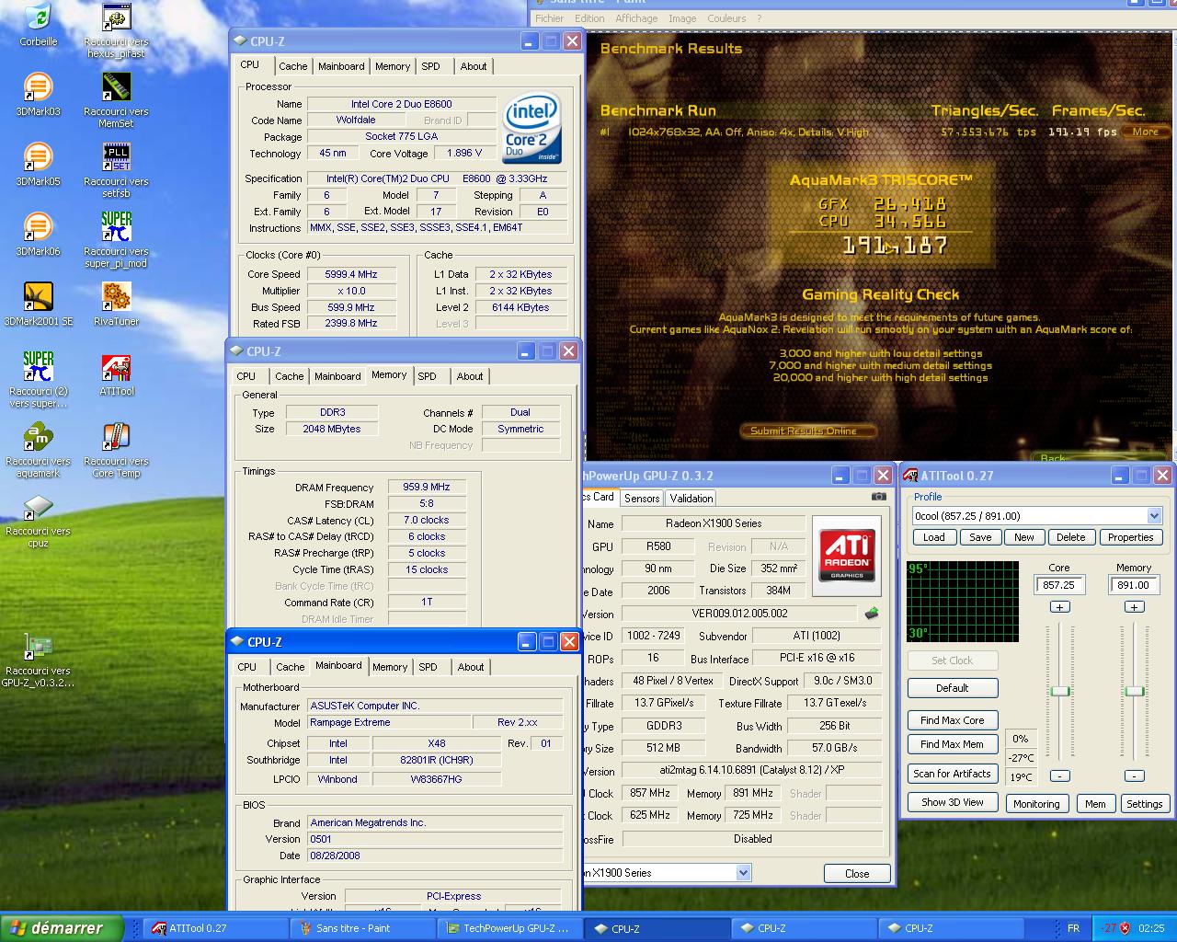Click the ATI Radeon logo in GPU-Z
The width and height of the screenshot is (1177, 942).
847,555
